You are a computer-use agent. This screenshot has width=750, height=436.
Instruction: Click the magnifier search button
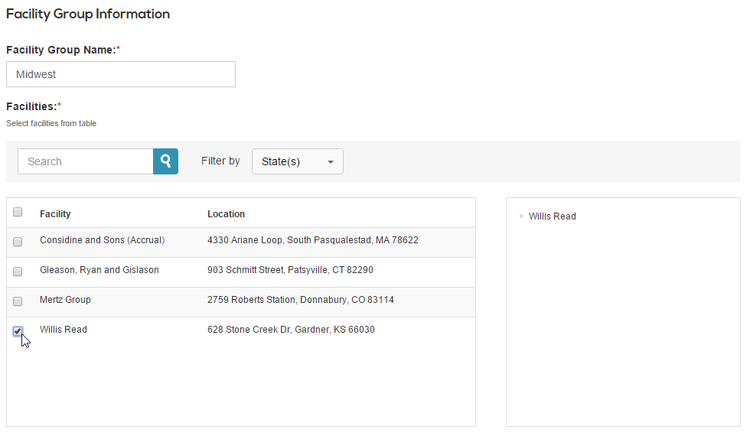(x=165, y=161)
